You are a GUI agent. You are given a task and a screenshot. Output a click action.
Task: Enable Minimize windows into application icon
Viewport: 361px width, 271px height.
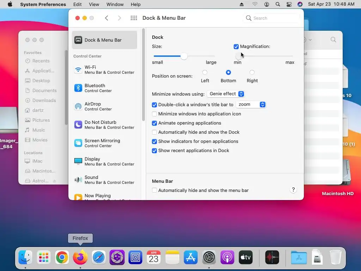click(154, 114)
